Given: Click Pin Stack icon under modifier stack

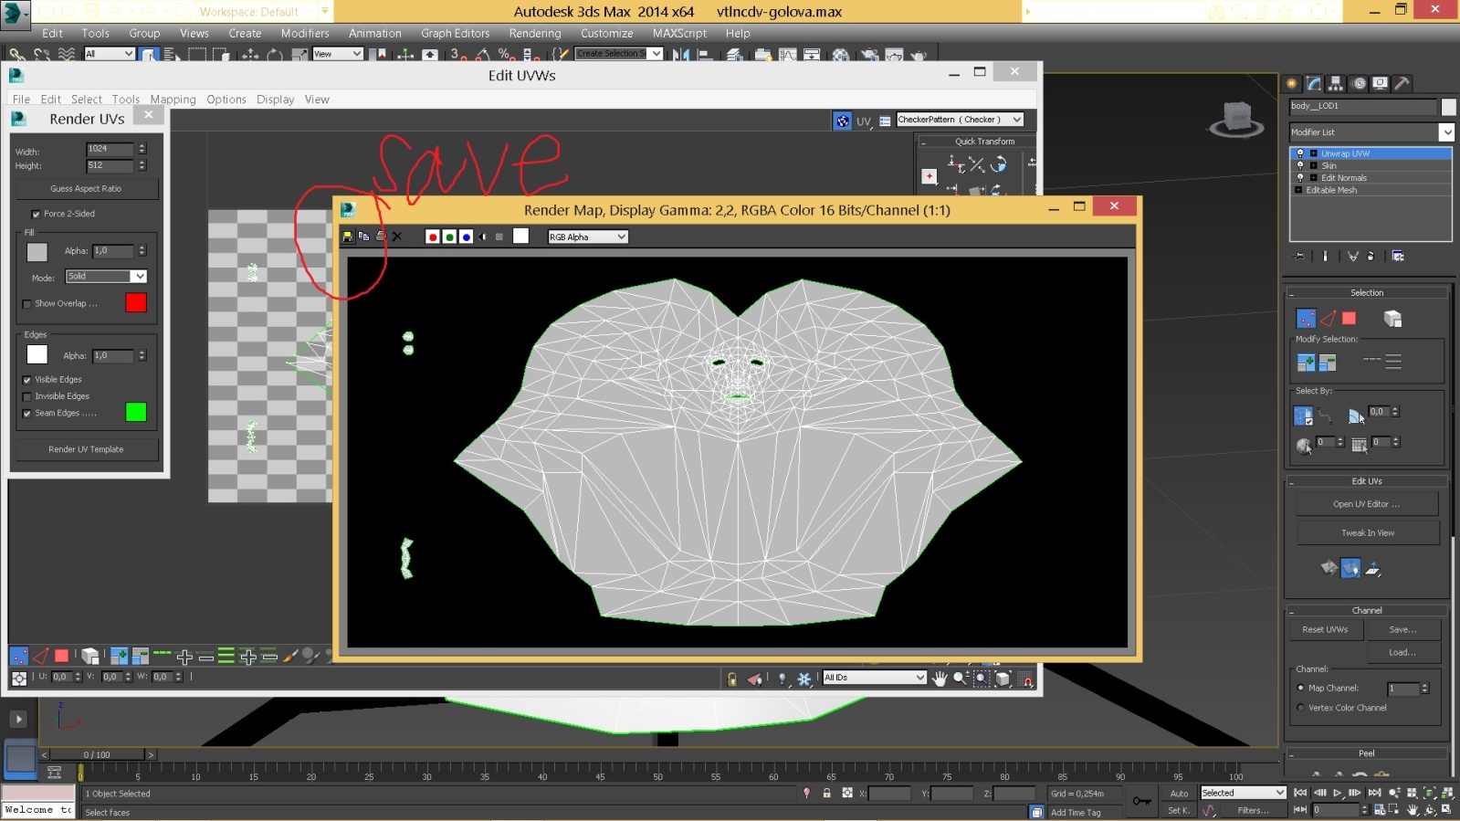Looking at the screenshot, I should 1300,257.
